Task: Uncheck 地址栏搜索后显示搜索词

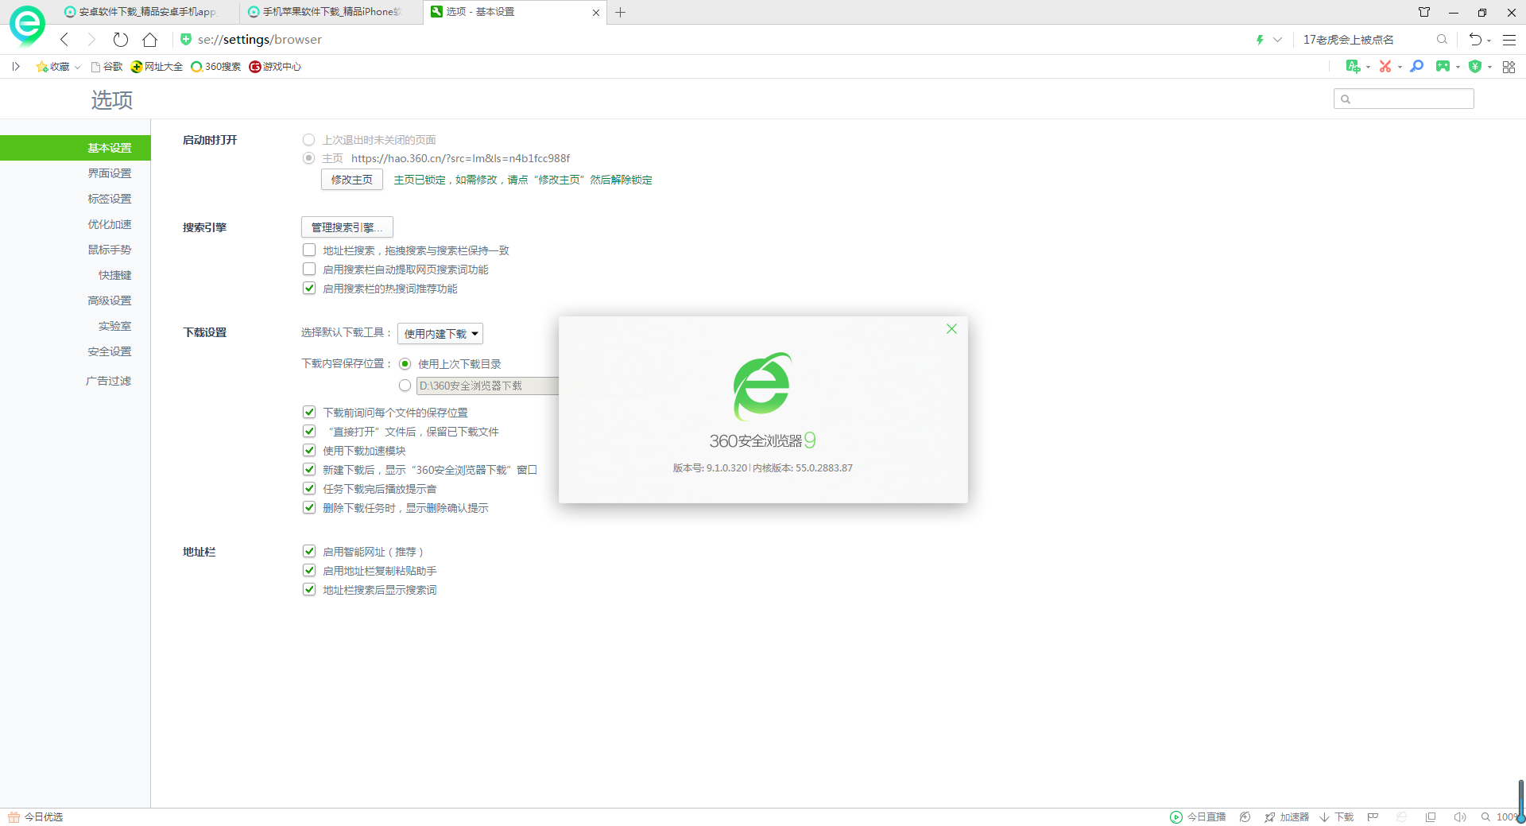Action: point(309,590)
